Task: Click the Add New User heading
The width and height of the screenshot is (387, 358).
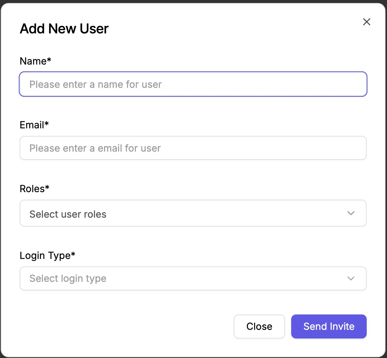Action: tap(64, 29)
